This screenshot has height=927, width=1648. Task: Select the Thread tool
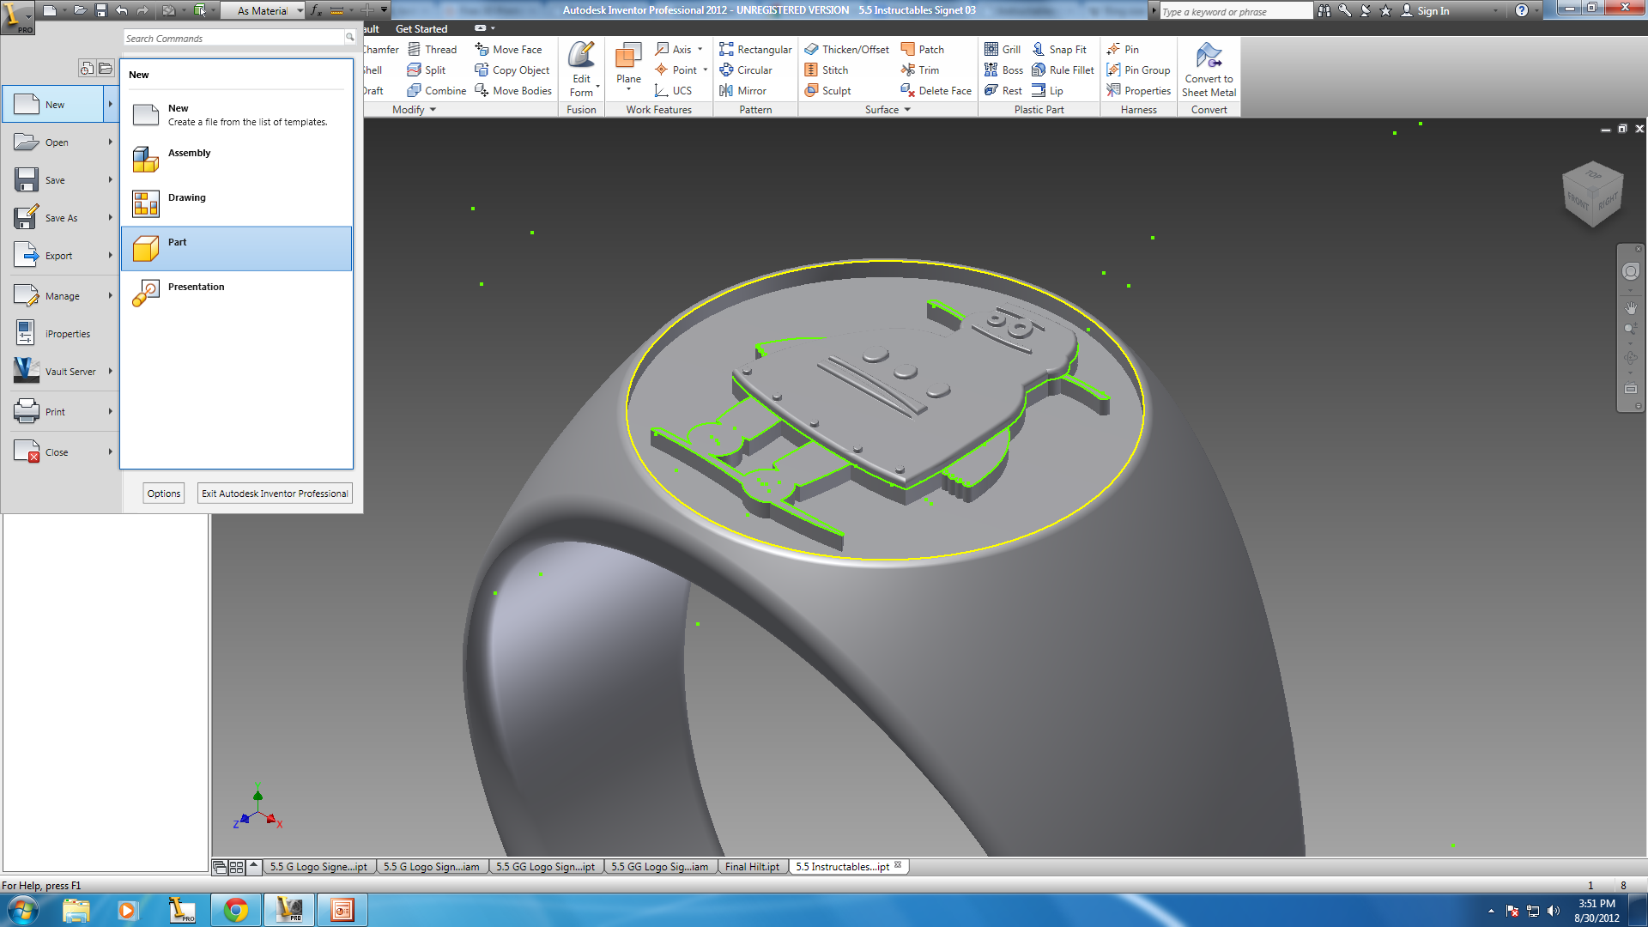coord(433,50)
